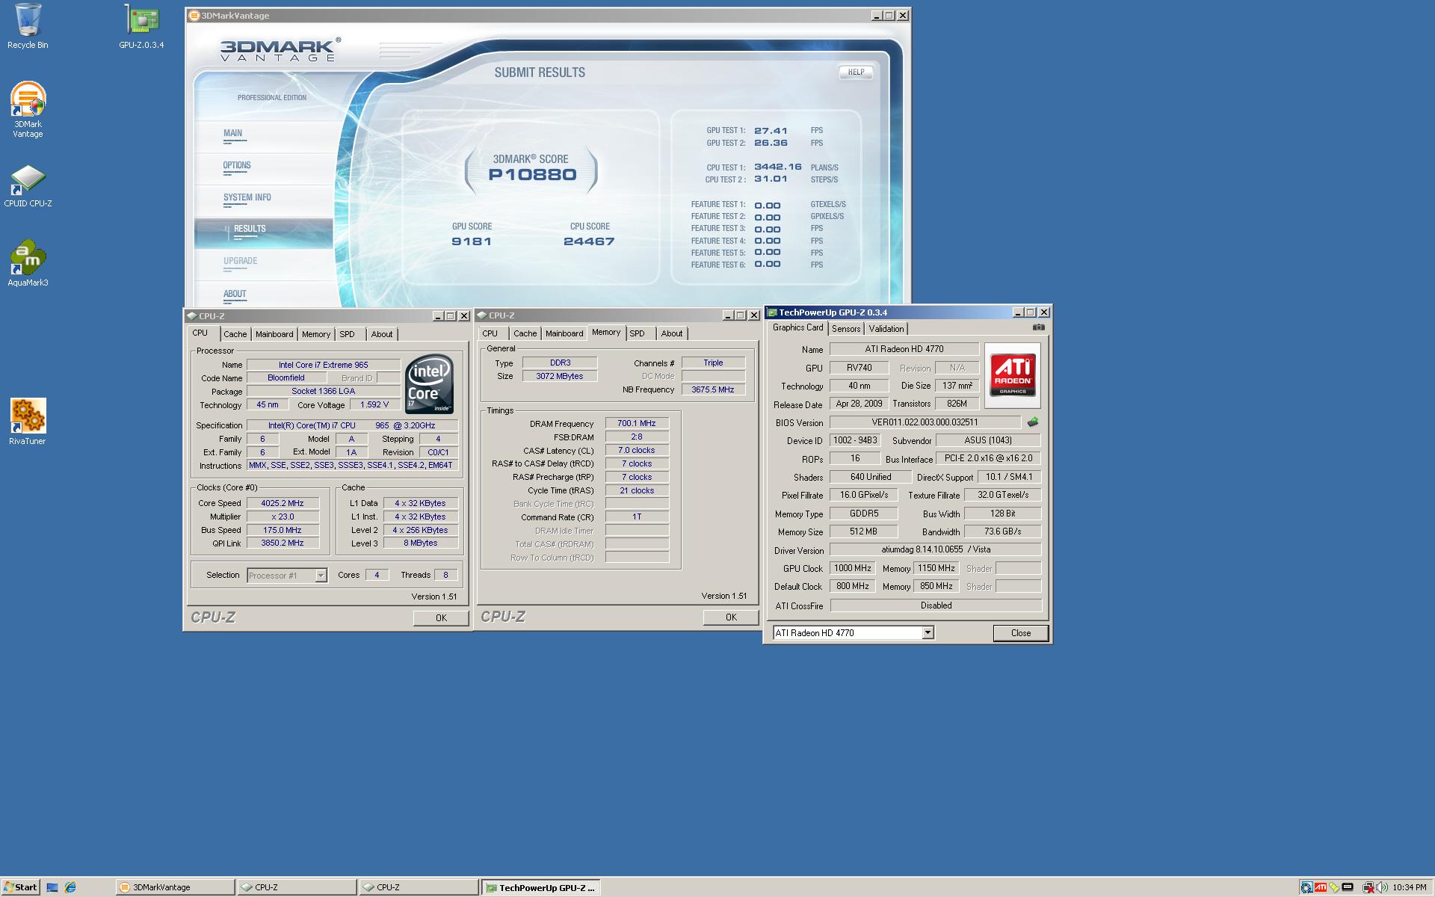
Task: Open the ATI tray icon
Action: pyautogui.click(x=1321, y=887)
